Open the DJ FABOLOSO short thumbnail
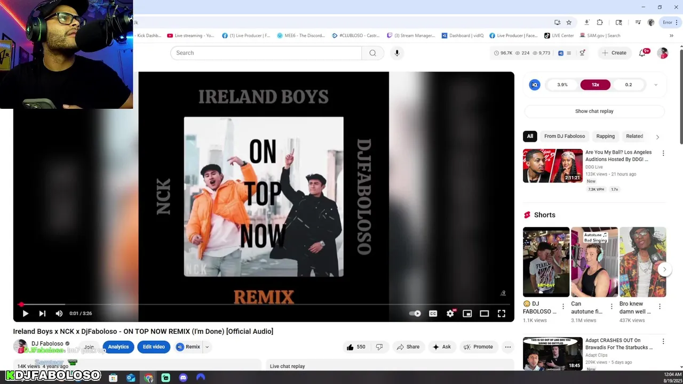Image resolution: width=683 pixels, height=384 pixels. tap(546, 262)
